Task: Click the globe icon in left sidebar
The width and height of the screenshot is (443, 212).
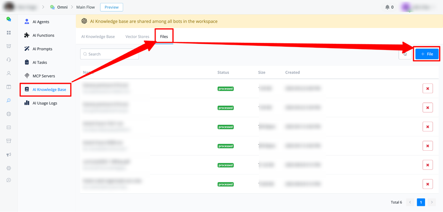Action: [x=8, y=114]
